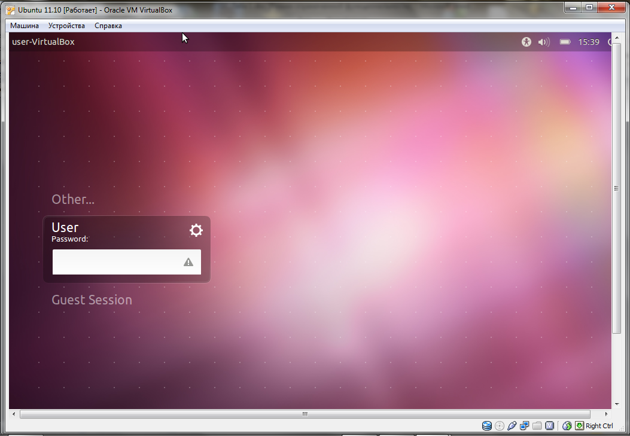
Task: Select the Guest Session login option
Action: (x=92, y=300)
